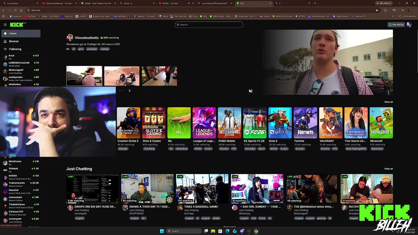The height and width of the screenshot is (235, 418).
Task: Expand categories with Show more
Action: (230, 227)
